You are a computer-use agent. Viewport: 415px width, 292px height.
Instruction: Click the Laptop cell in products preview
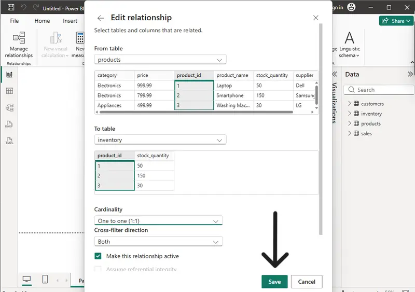[234, 86]
